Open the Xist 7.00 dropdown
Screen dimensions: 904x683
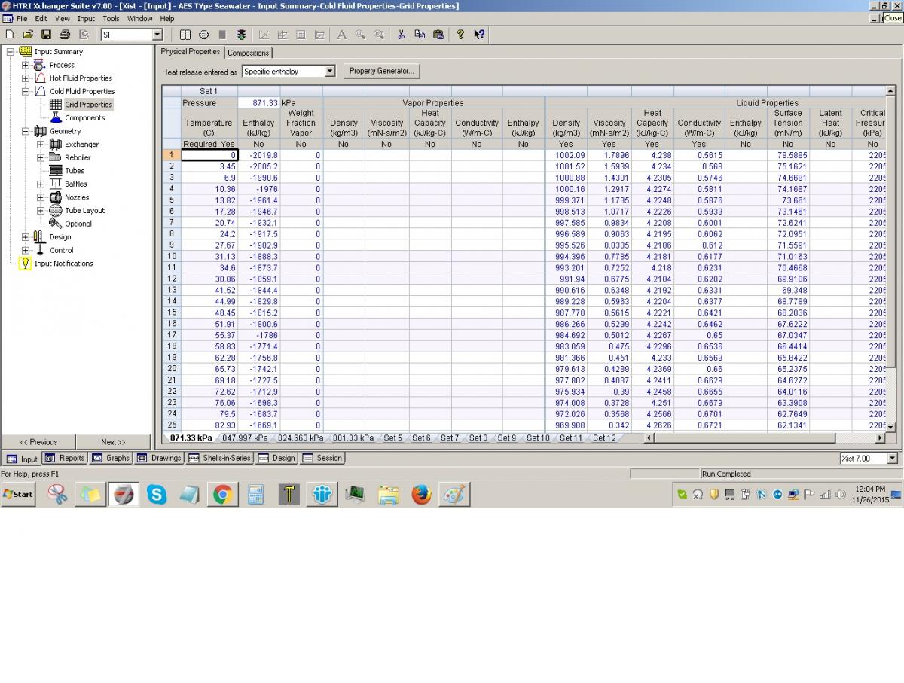[x=893, y=459]
